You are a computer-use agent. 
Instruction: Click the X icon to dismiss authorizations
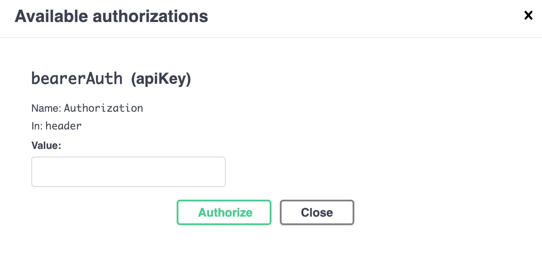click(x=528, y=15)
